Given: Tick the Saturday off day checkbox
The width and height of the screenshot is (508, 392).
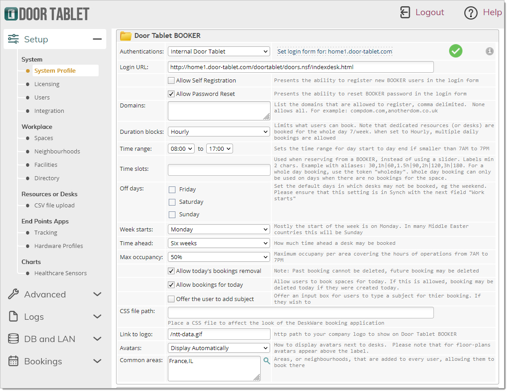Looking at the screenshot, I should click(172, 202).
